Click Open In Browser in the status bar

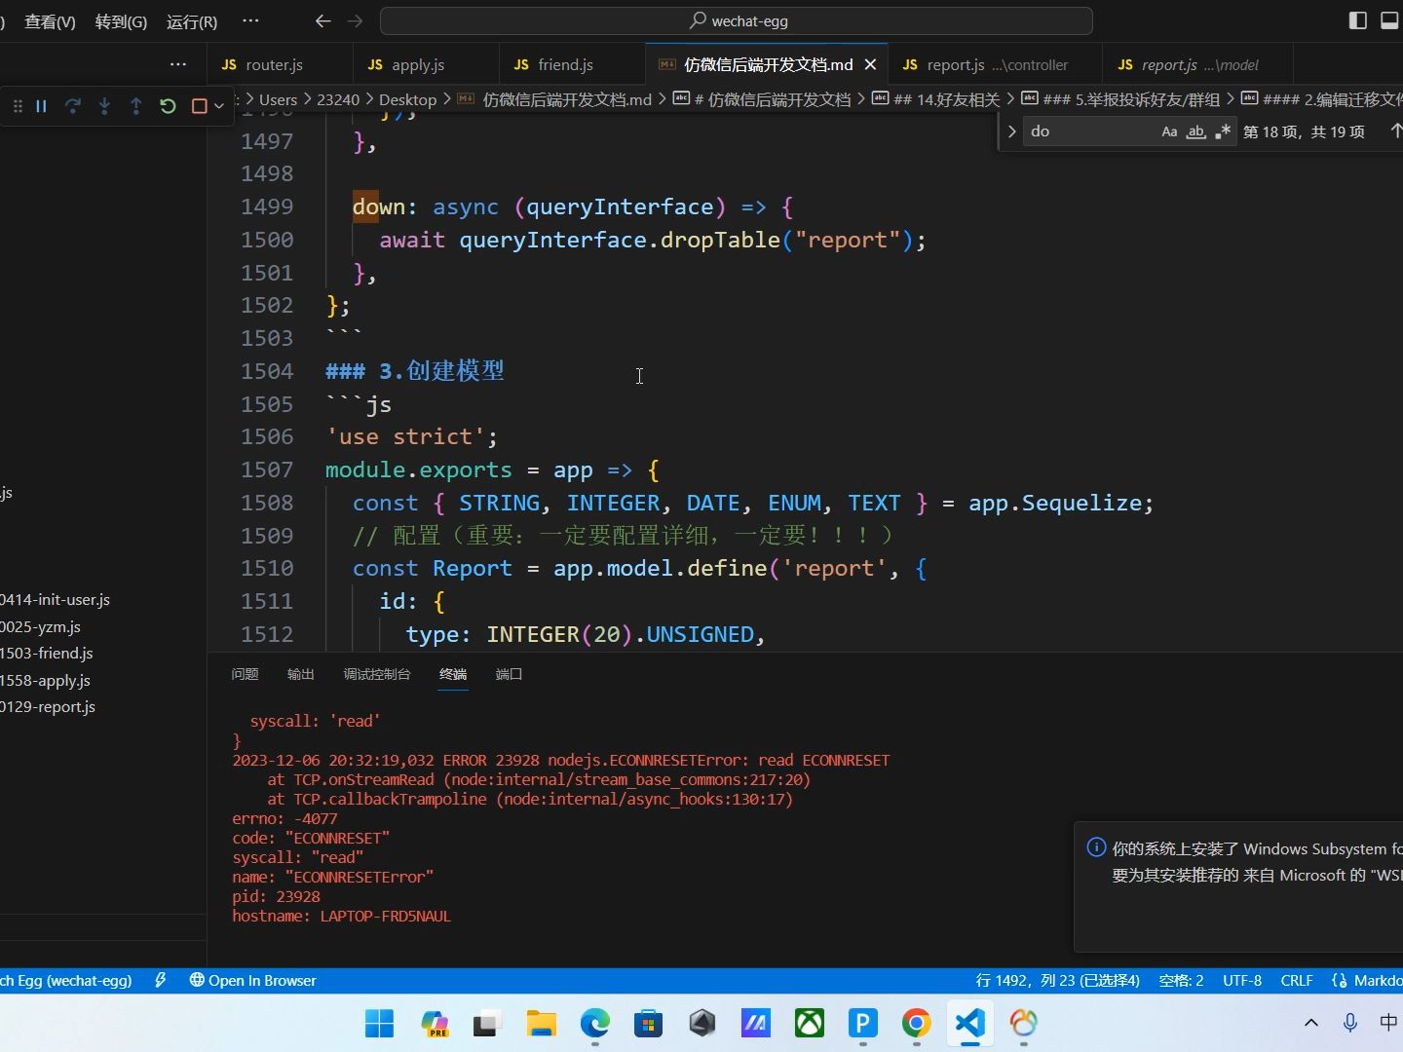[x=252, y=981]
